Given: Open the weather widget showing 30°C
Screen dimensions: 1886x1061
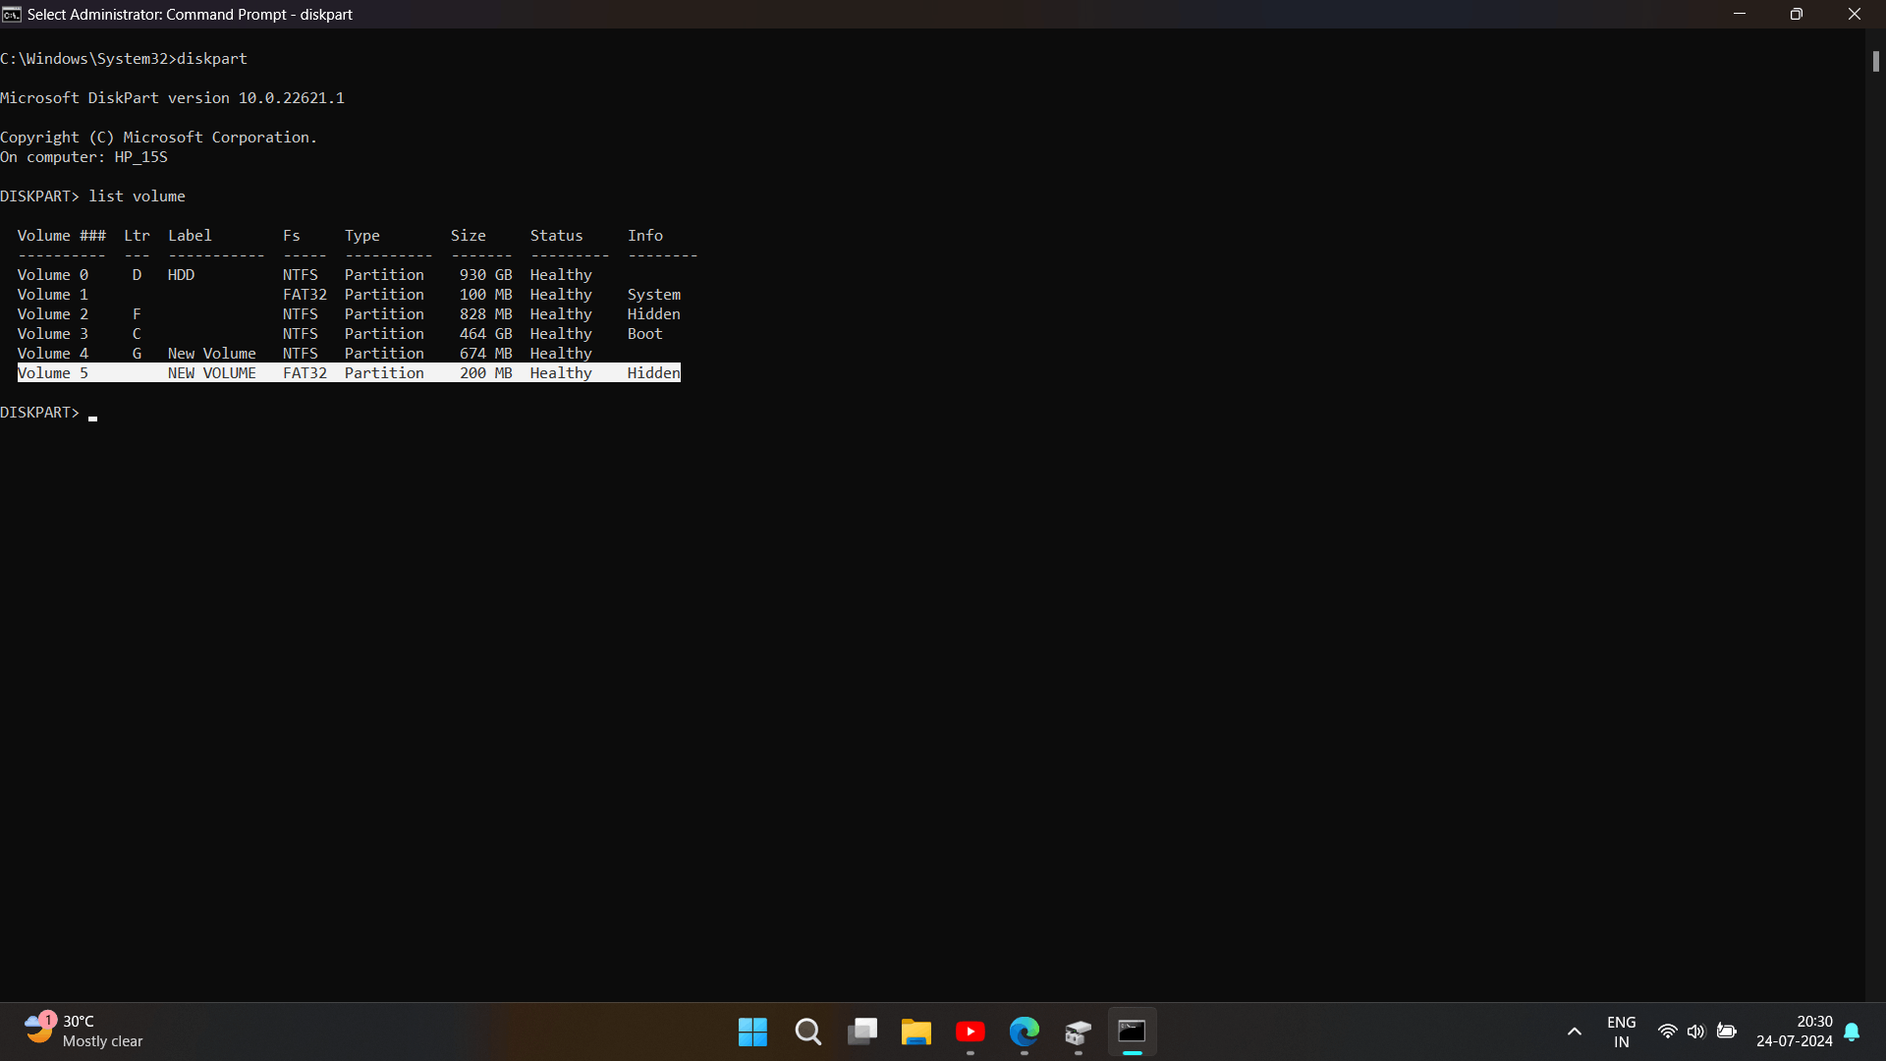Looking at the screenshot, I should point(84,1032).
